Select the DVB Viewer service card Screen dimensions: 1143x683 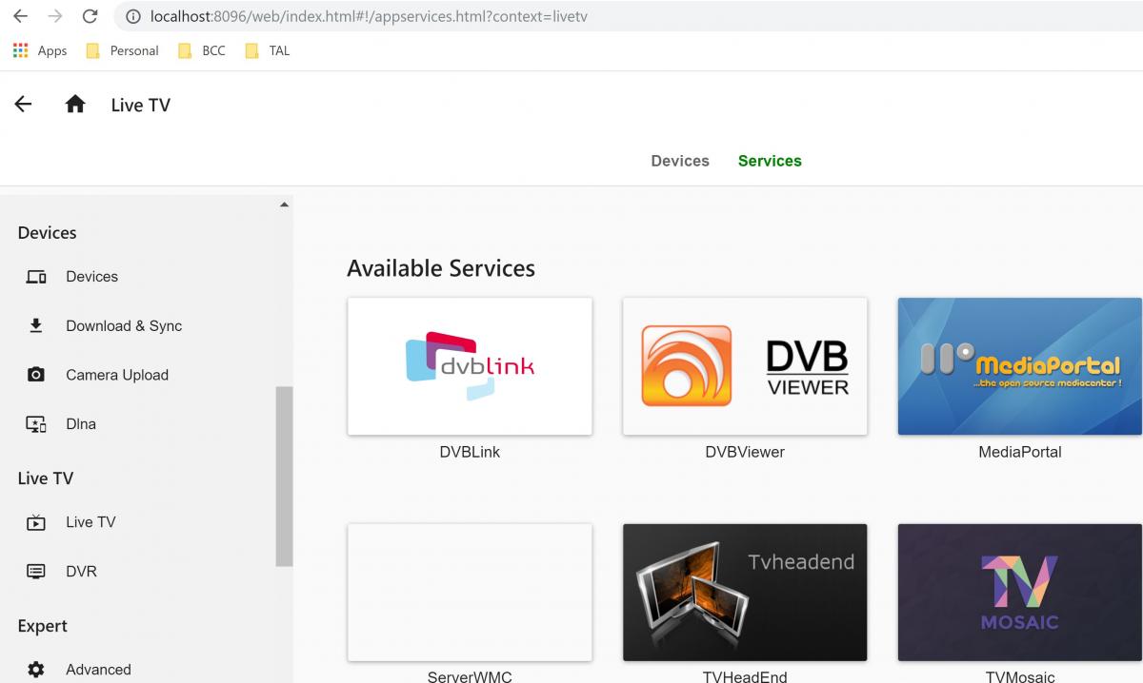(745, 366)
